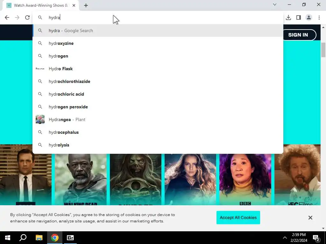Close the Watch Award-Winning Shows tab

[74, 5]
